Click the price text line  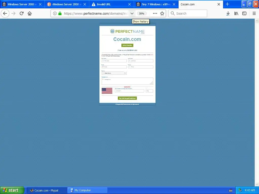pos(127,50)
